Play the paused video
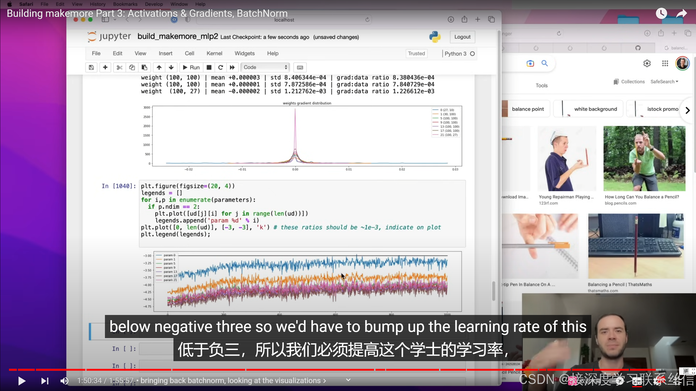696x391 pixels. tap(22, 381)
